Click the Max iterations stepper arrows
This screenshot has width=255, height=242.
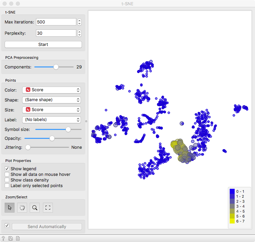pyautogui.click(x=79, y=22)
